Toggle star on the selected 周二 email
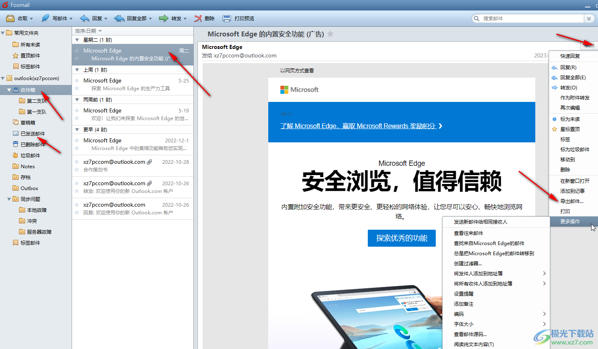 (77, 58)
